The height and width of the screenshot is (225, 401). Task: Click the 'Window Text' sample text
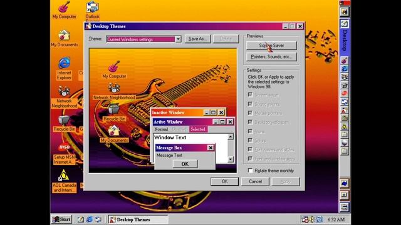coord(170,137)
